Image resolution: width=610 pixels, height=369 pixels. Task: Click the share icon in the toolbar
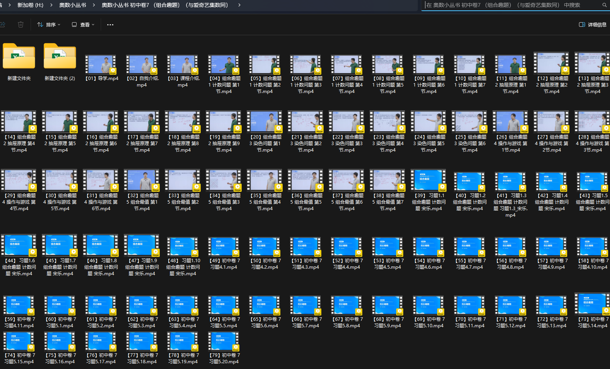[3, 24]
